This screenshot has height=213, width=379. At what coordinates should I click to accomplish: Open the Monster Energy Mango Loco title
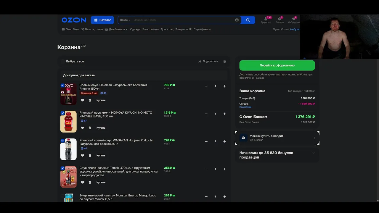[118, 197]
